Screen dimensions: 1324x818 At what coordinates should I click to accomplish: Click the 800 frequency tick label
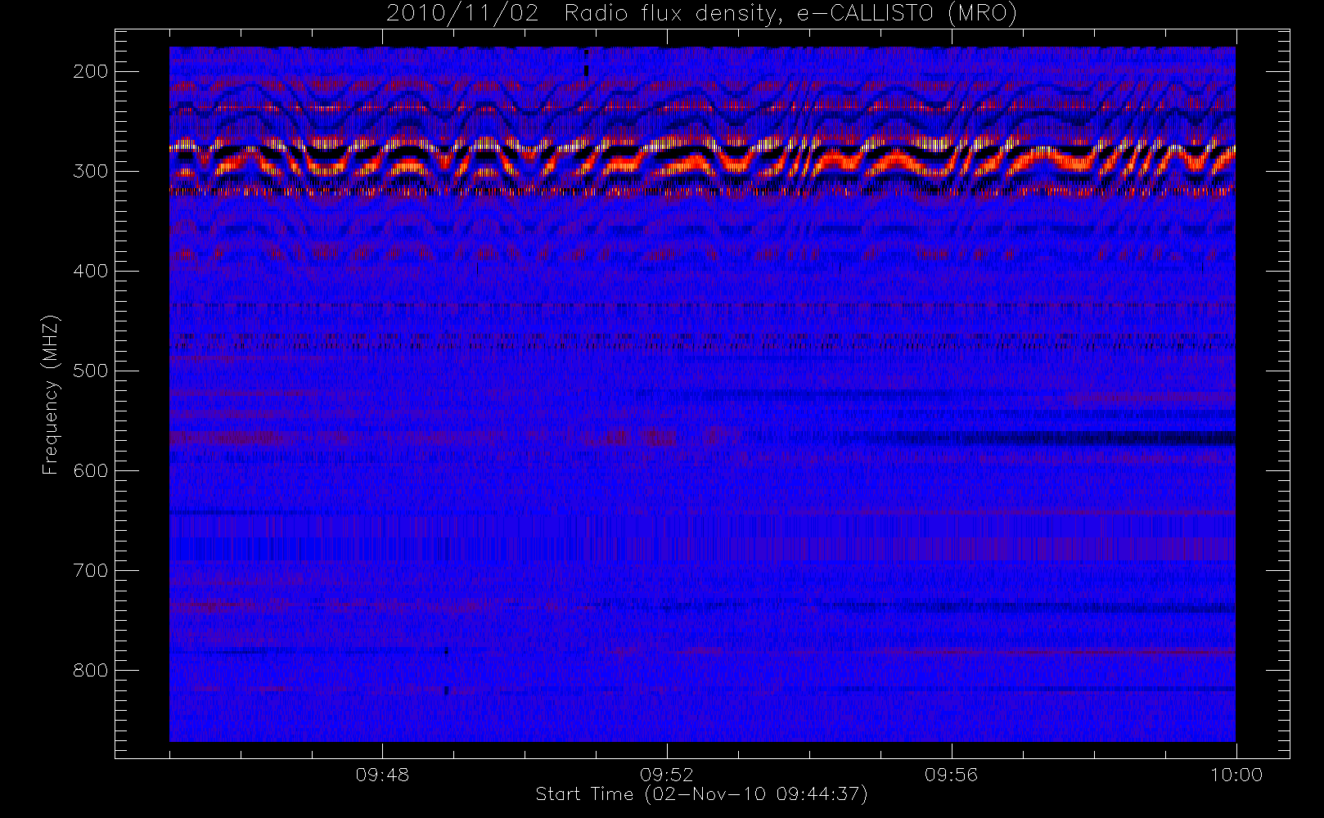click(x=91, y=670)
